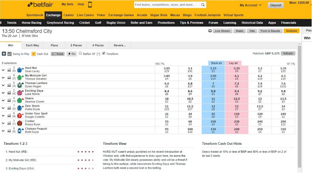Expand Conker row chevron
This screenshot has height=175, width=312.
[3, 123]
